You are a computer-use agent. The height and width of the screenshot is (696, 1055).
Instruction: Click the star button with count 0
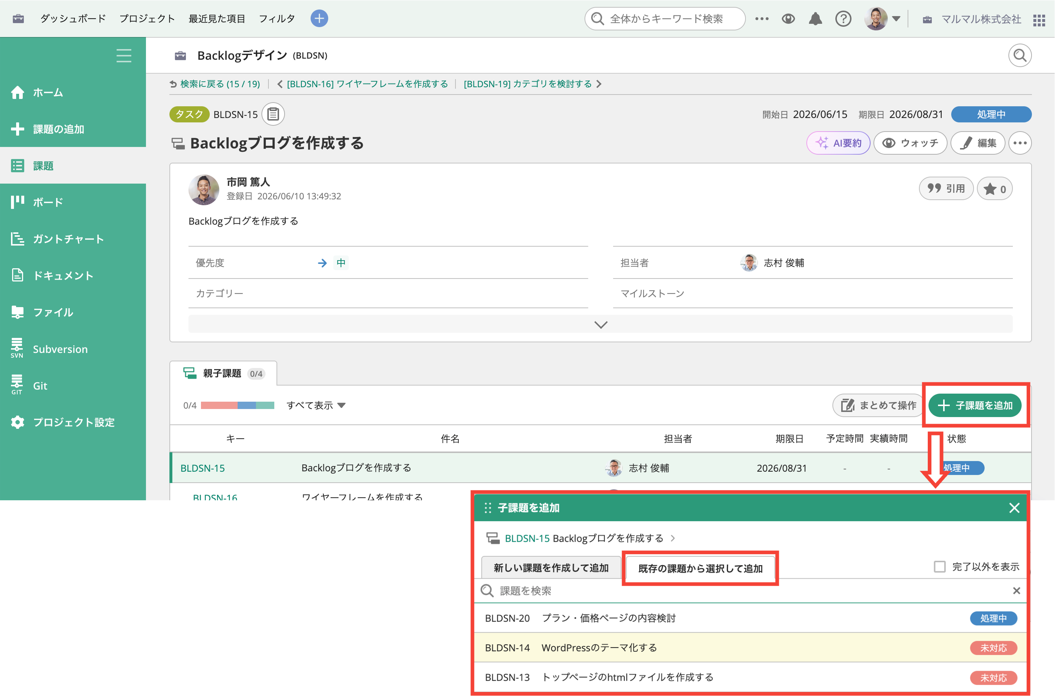994,189
